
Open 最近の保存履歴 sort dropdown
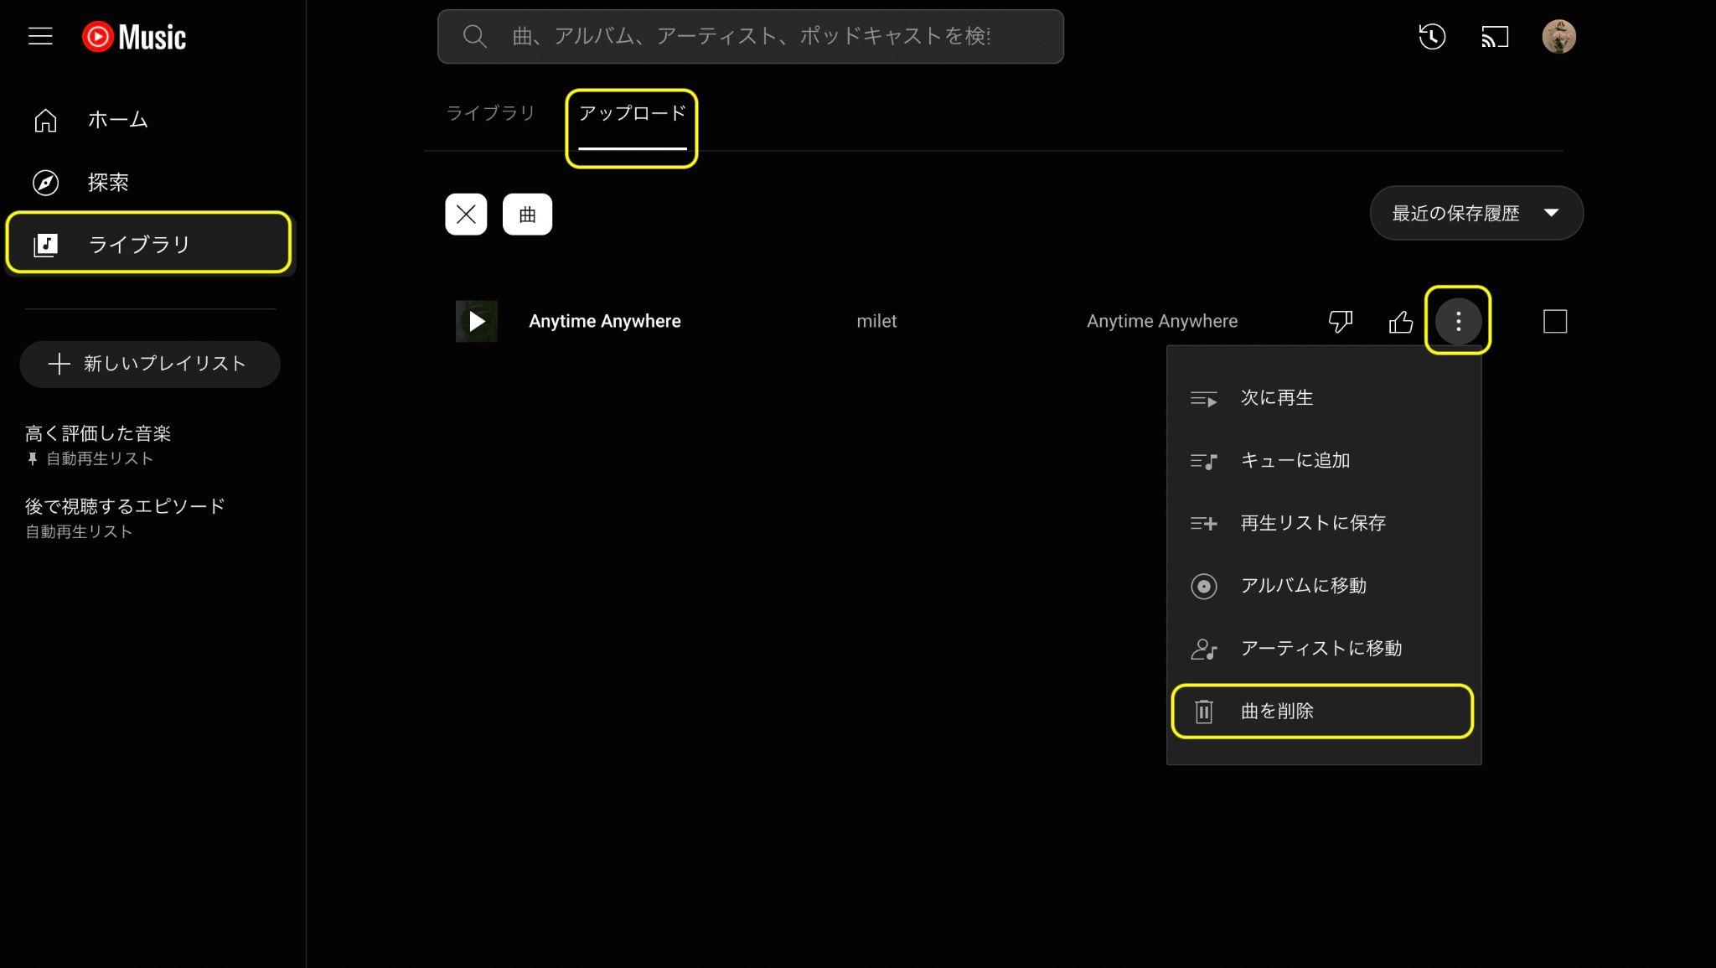coord(1476,213)
